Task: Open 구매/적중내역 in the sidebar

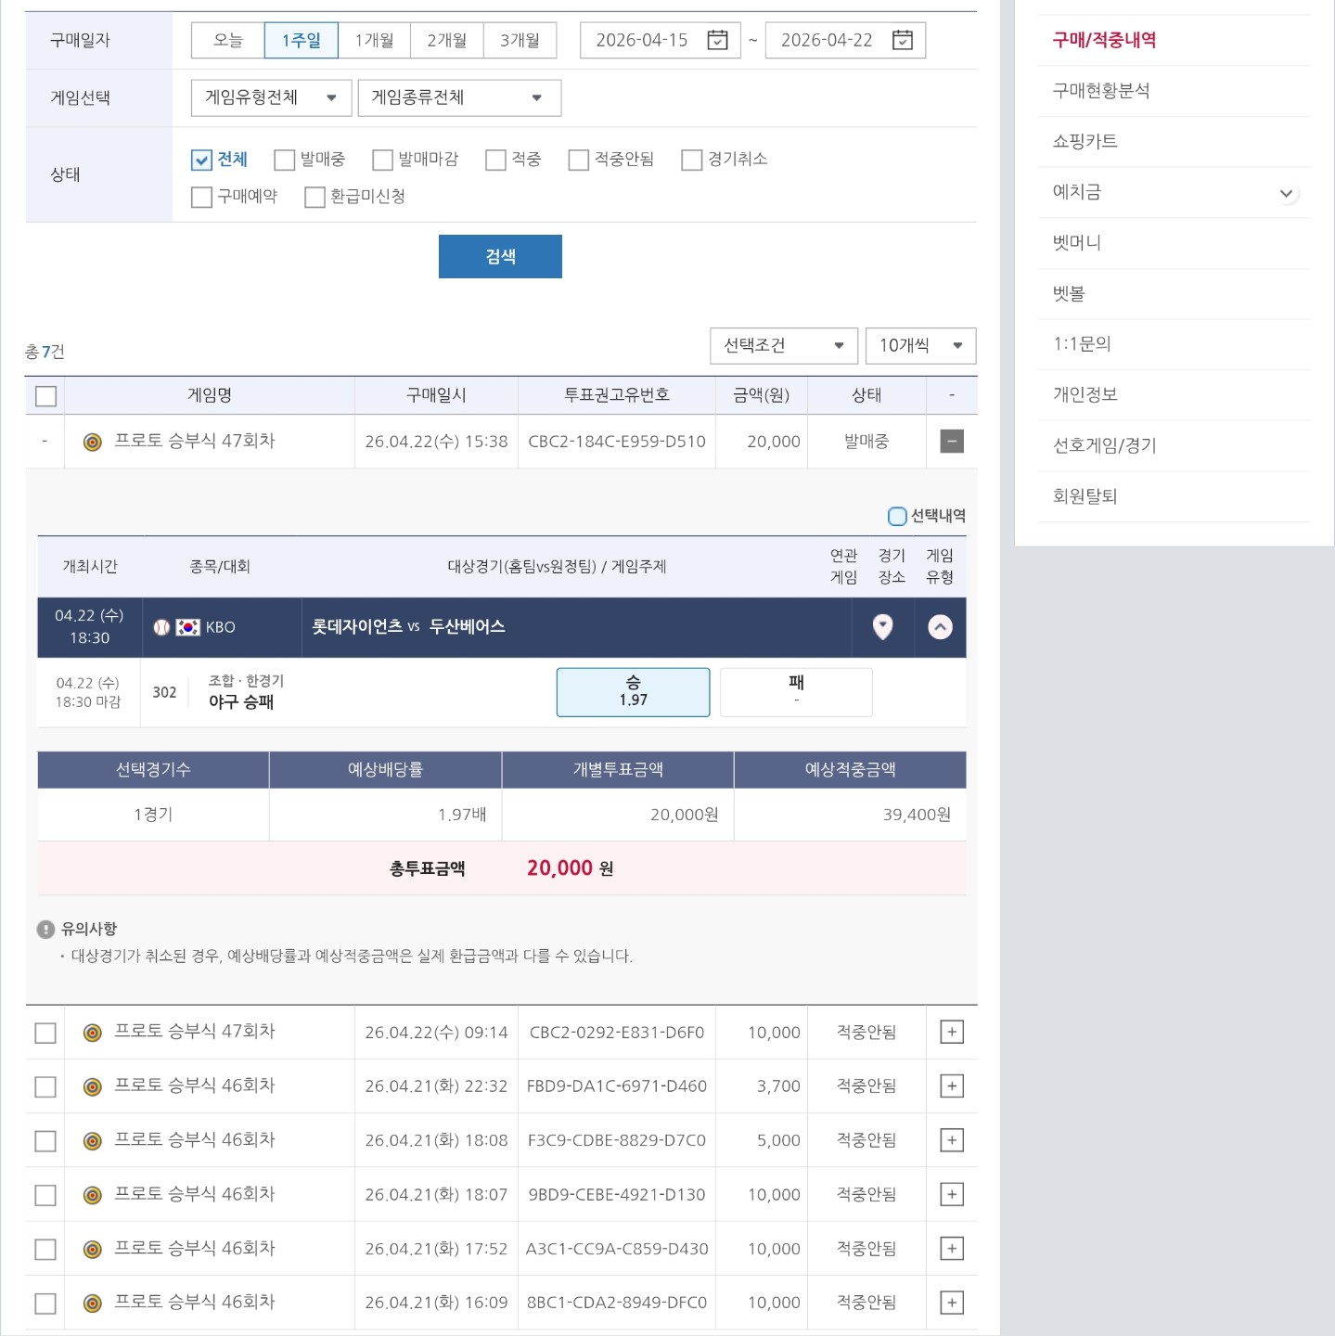Action: [1104, 40]
